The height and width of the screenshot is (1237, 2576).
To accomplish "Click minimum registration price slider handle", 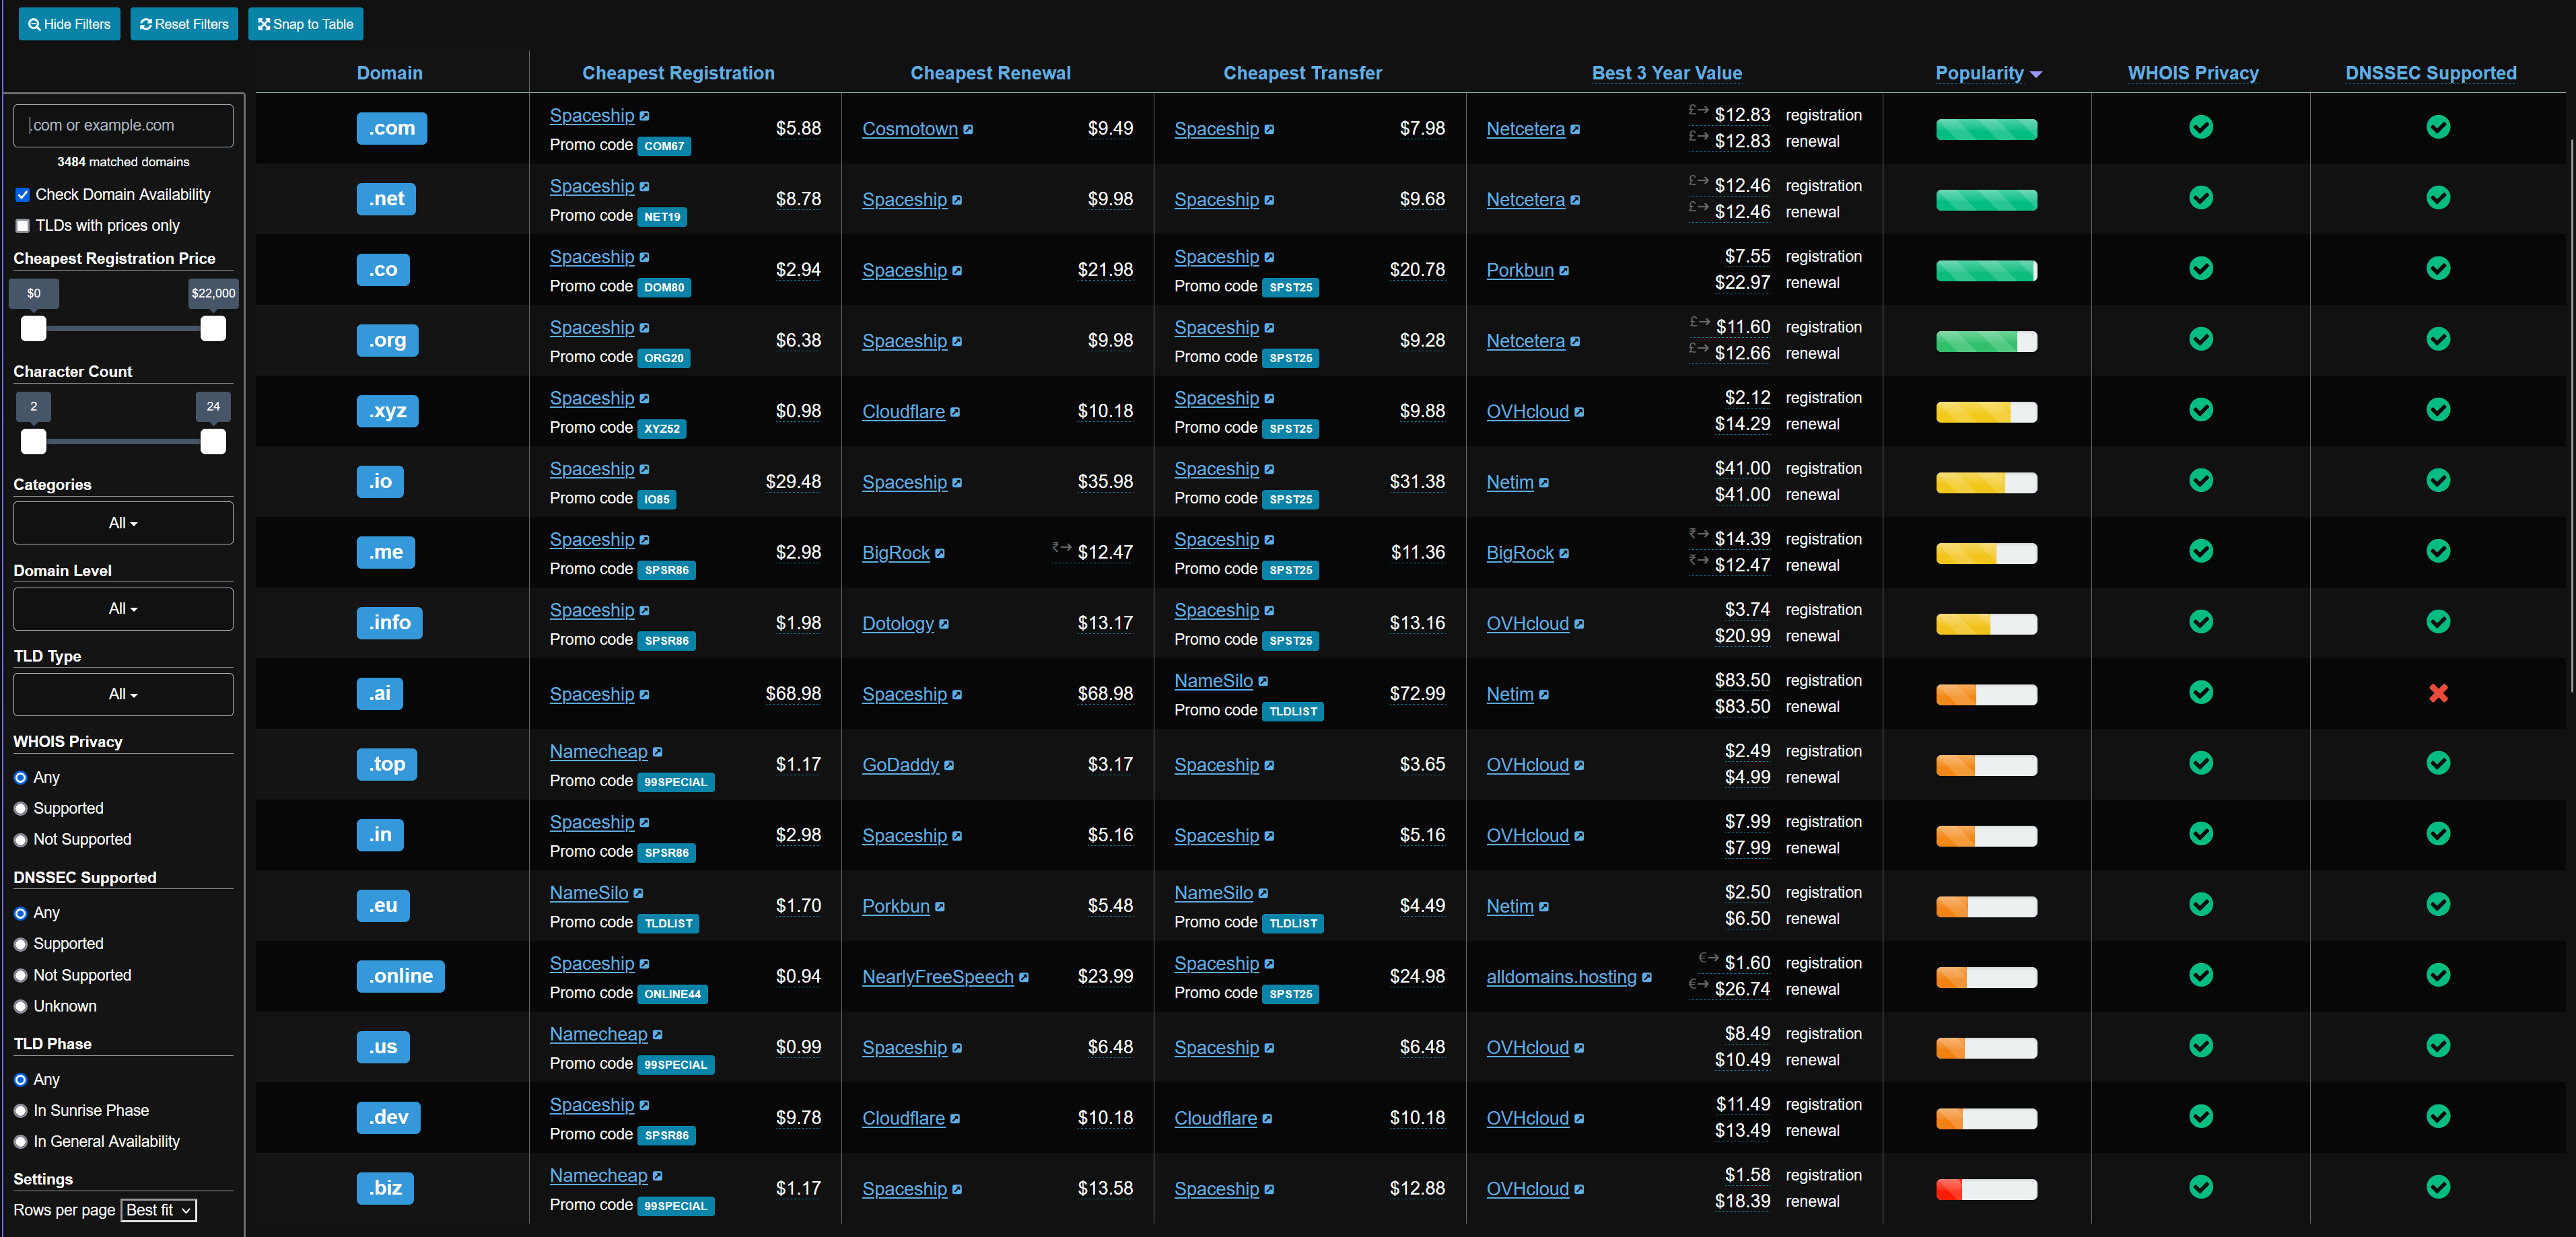I will 34,329.
